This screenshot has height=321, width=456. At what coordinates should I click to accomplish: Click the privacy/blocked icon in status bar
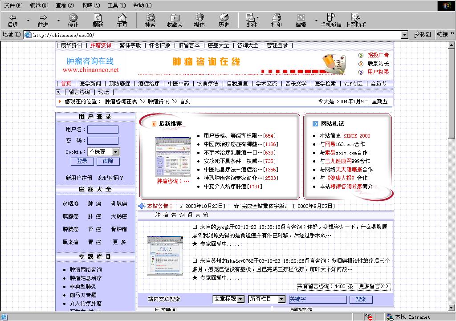369,317
